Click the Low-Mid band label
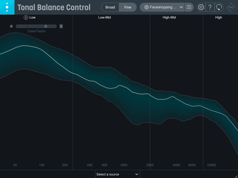 pos(105,17)
